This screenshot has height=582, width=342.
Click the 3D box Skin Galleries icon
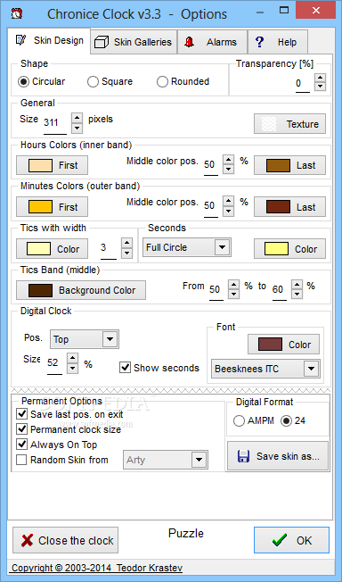tap(102, 42)
